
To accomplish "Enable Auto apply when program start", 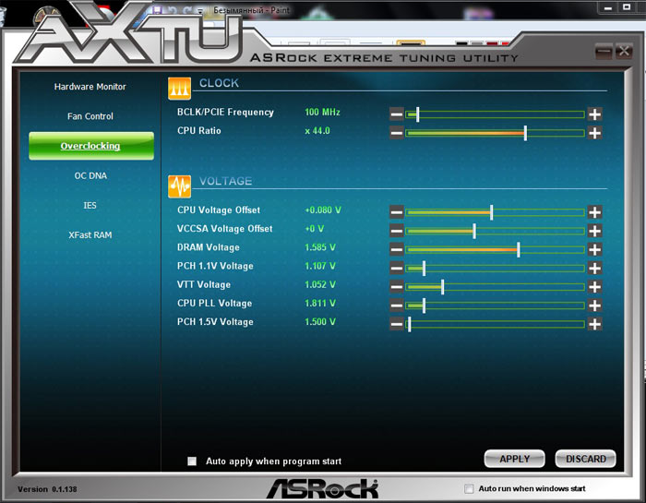I will pyautogui.click(x=192, y=461).
